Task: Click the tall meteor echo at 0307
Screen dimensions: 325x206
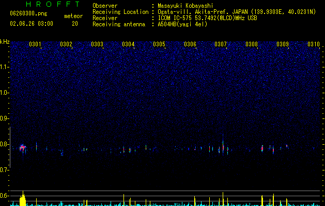Action: click(x=223, y=146)
